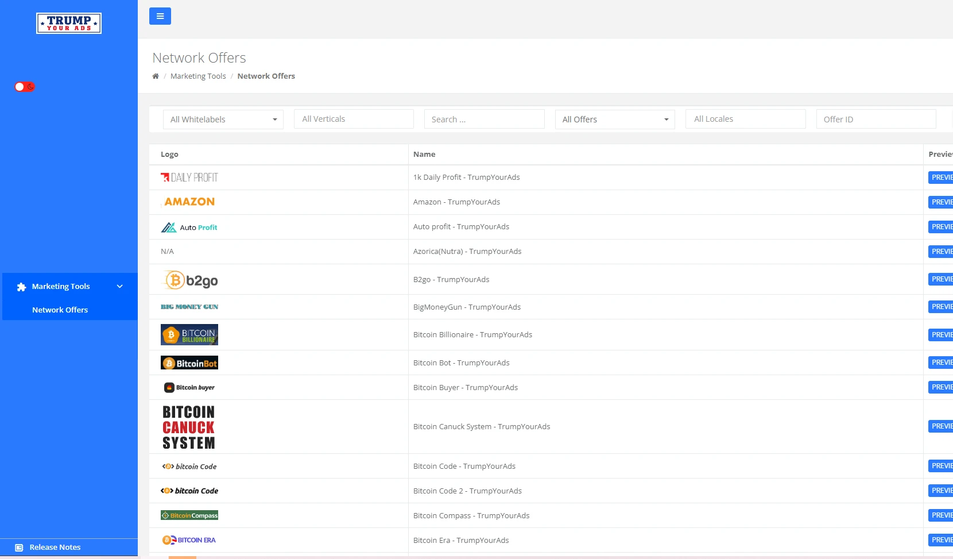
Task: Click the Bitcoin Canuck System logo
Action: click(x=189, y=427)
